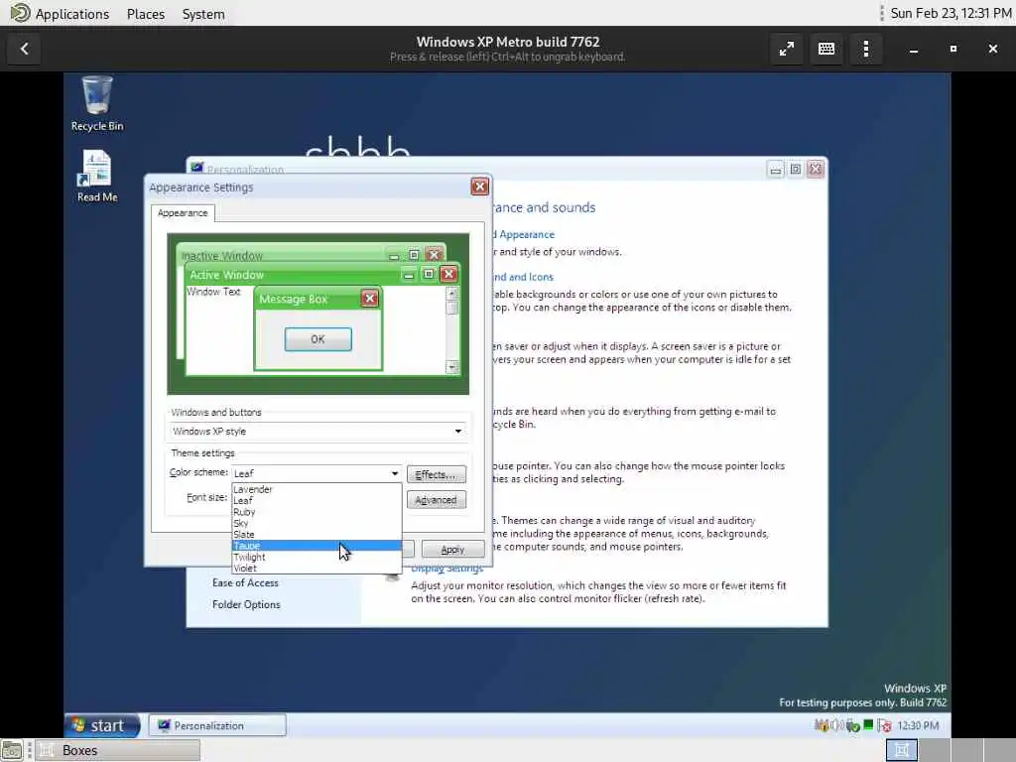Choose Sky from color scheme list
Viewport: 1016px width, 762px height.
click(x=317, y=523)
